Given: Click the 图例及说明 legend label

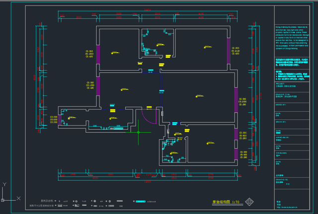Looking at the screenshot, I should tap(47, 201).
